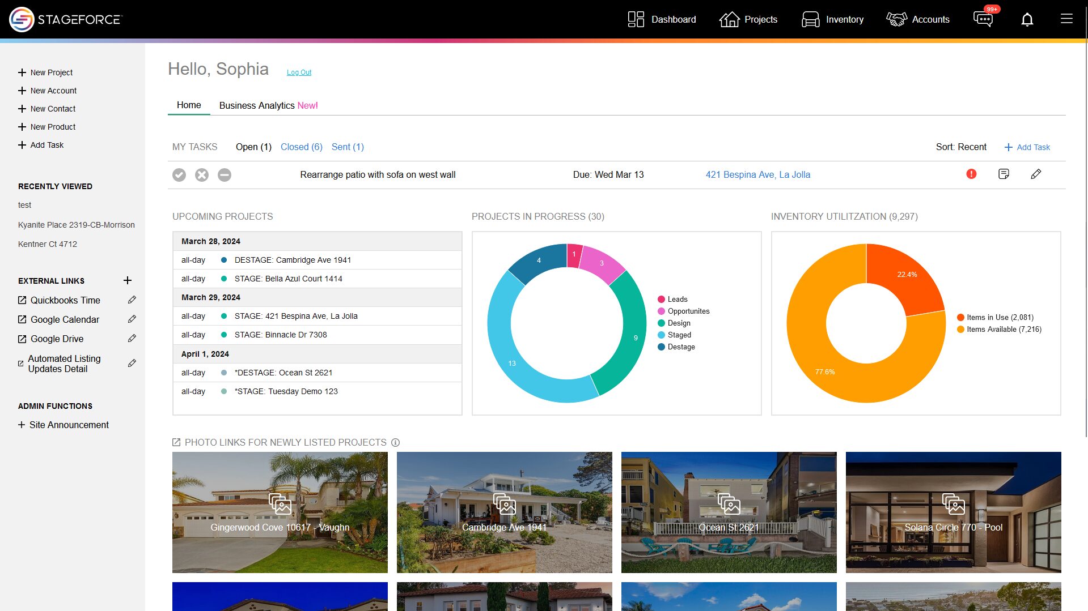The width and height of the screenshot is (1088, 611).
Task: Open the Sort: Recent selector
Action: (961, 147)
